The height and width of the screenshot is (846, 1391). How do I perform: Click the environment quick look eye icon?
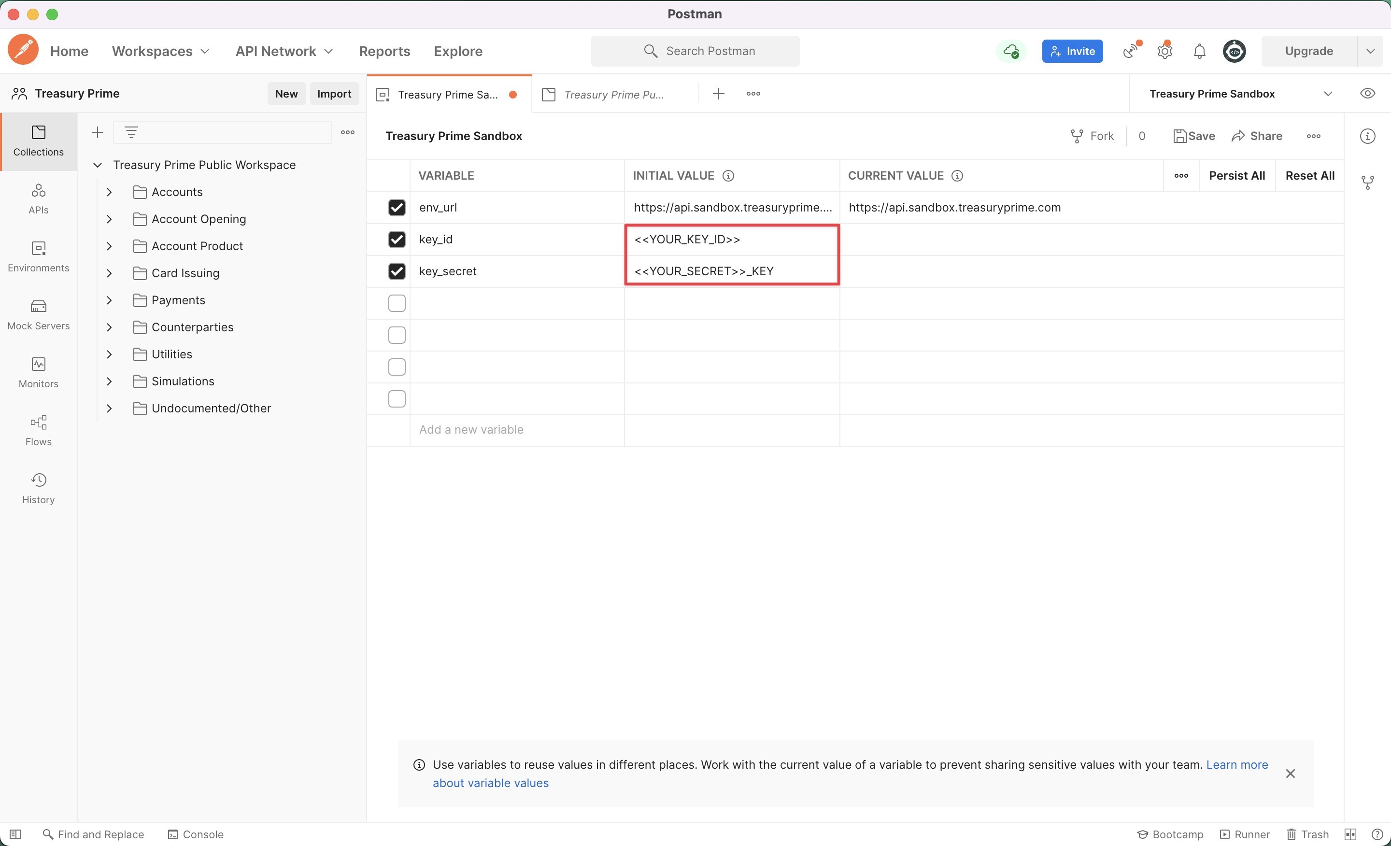pyautogui.click(x=1367, y=94)
